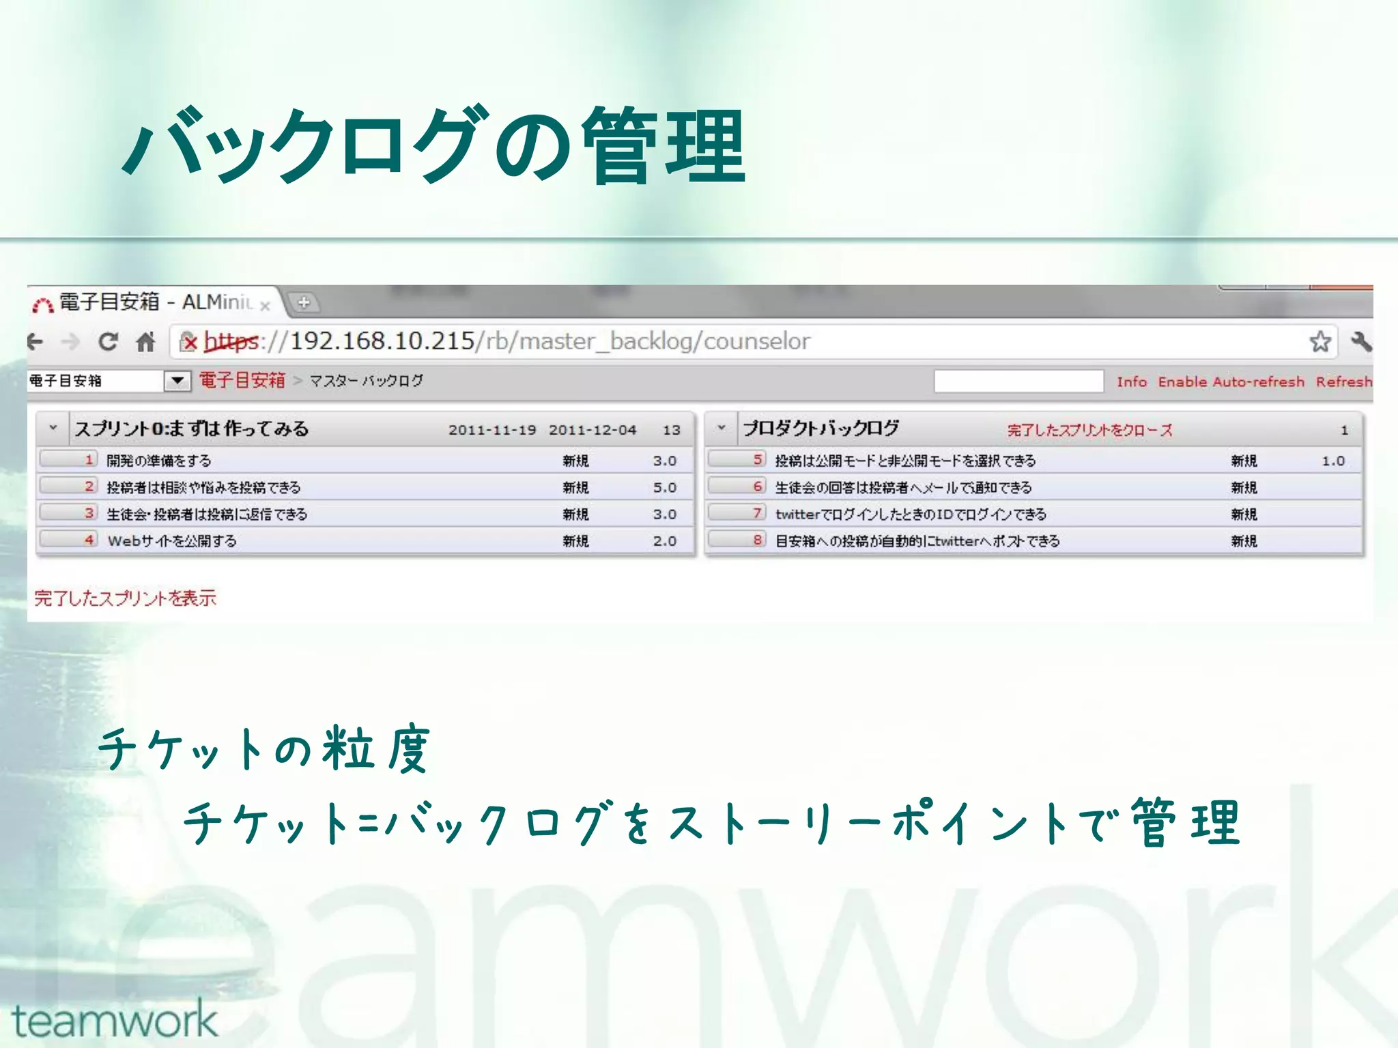Click 完了したスプリントを表示 link
The width and height of the screenshot is (1398, 1048).
(125, 598)
